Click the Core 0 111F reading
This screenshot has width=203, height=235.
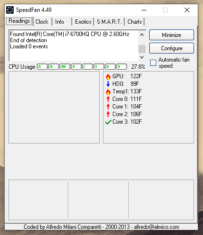pos(127,99)
